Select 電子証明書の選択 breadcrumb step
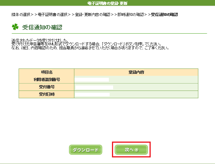215x164 pixels. (53, 15)
